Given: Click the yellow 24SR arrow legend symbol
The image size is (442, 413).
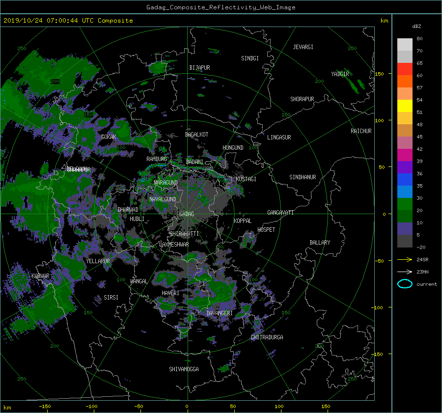Looking at the screenshot, I should (405, 259).
